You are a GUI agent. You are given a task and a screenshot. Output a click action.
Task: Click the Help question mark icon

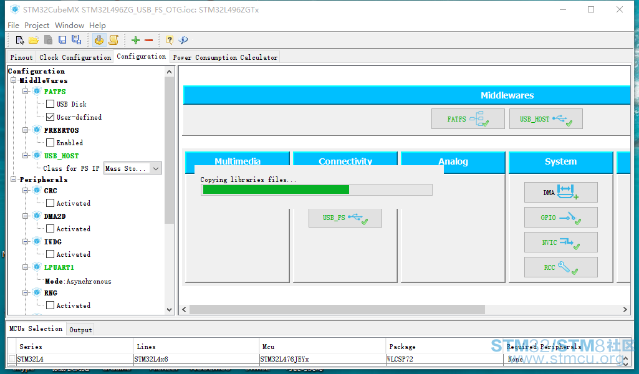(x=169, y=40)
